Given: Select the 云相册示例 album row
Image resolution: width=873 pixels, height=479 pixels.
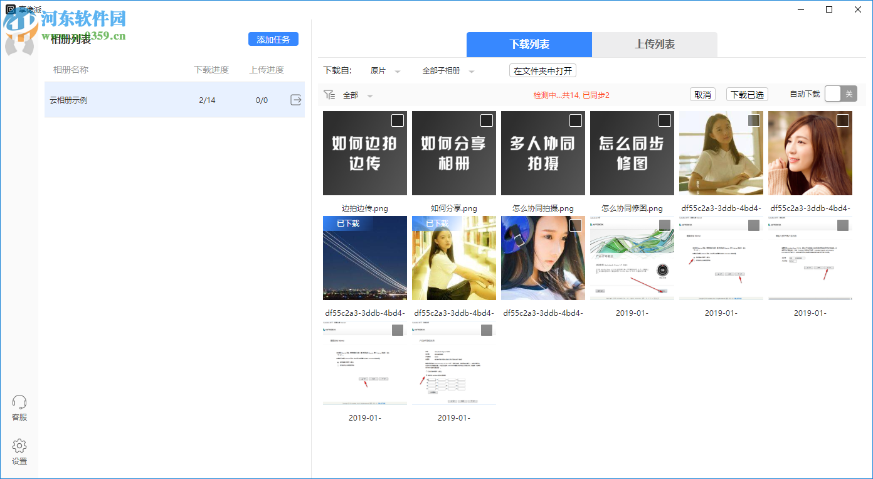Looking at the screenshot, I should click(125, 99).
